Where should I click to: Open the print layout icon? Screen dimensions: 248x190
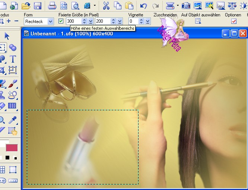64,6
